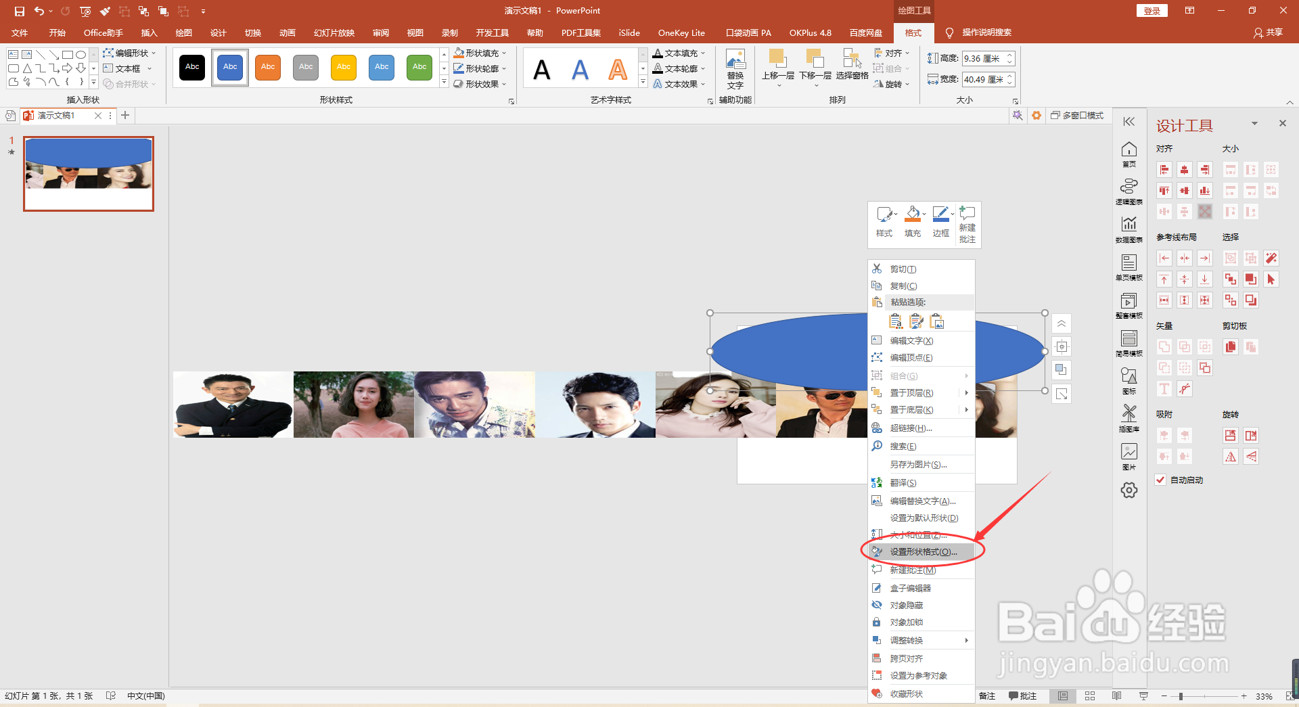The image size is (1299, 707).
Task: Expand the Bring to Front (置于顶层) submenu
Action: (921, 393)
